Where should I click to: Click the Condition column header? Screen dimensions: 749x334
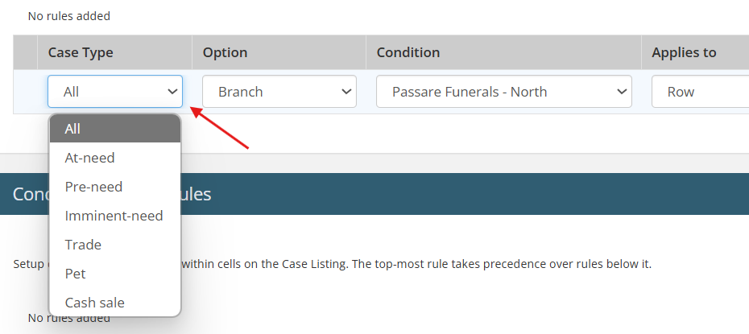(408, 52)
